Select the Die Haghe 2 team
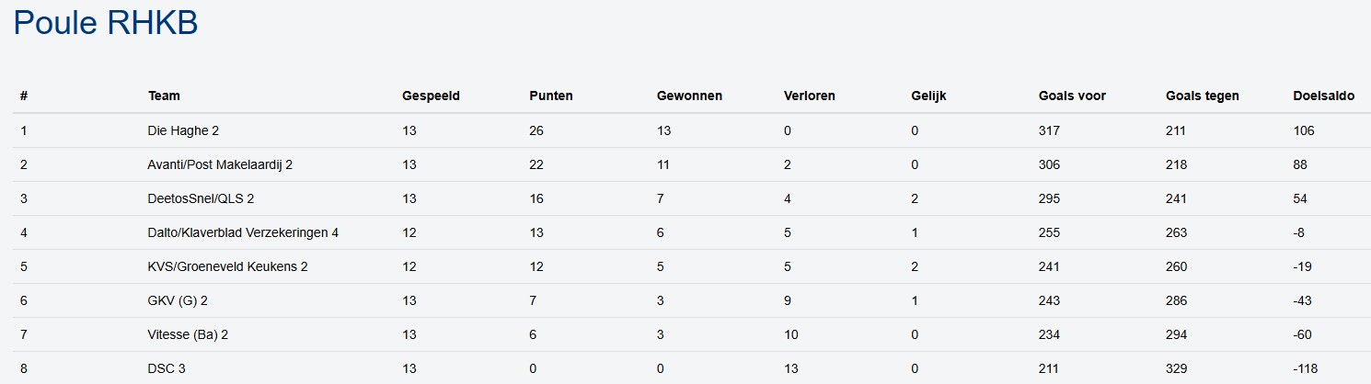 point(183,131)
